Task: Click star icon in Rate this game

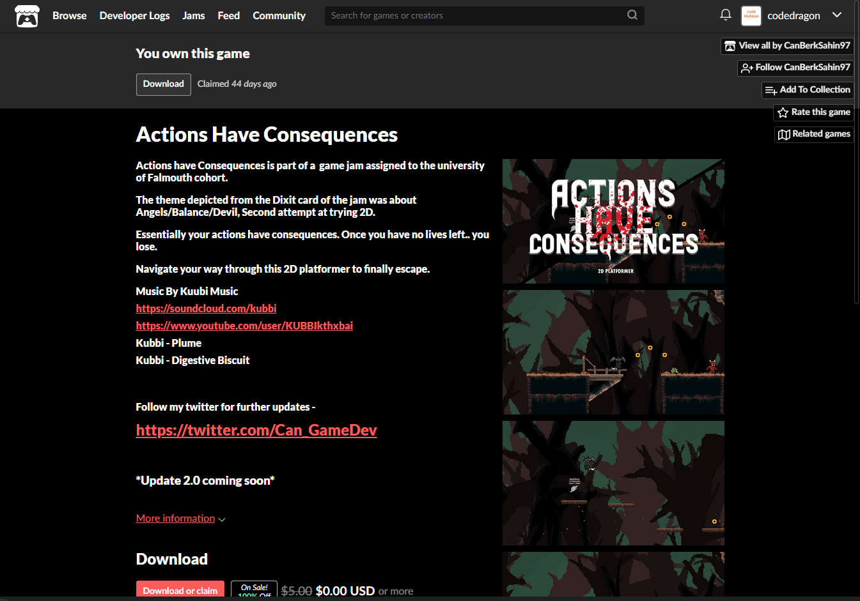Action: [783, 112]
